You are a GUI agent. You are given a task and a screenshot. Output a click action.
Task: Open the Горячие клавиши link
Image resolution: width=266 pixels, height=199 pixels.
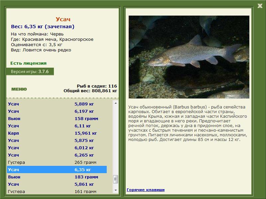point(146,190)
